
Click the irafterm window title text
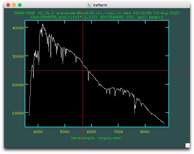click(100, 5)
